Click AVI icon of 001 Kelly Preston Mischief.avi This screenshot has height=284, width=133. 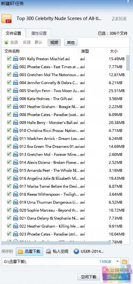pos(16,59)
